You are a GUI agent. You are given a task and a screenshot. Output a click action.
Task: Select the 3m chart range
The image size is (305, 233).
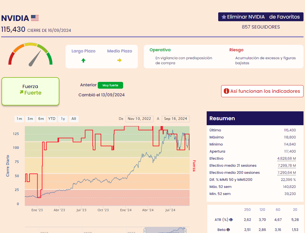tap(30, 119)
